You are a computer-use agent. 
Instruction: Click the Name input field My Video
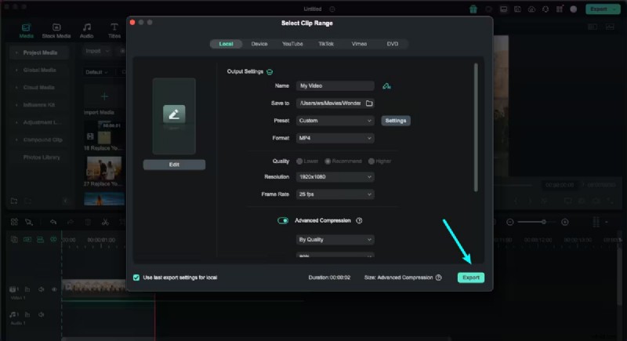pyautogui.click(x=335, y=86)
